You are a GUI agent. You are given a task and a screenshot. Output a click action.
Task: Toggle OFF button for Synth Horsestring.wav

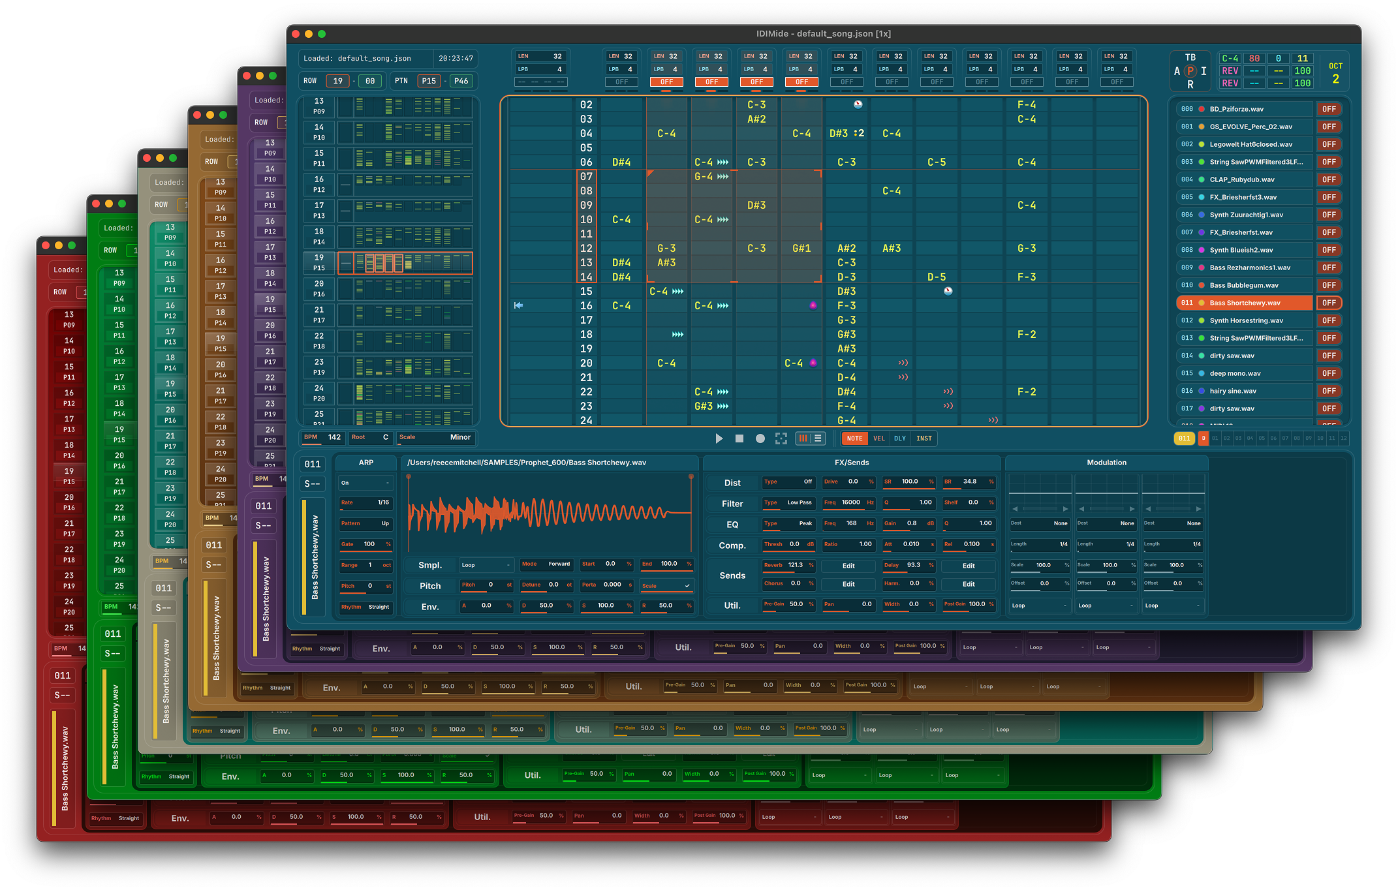(x=1329, y=320)
